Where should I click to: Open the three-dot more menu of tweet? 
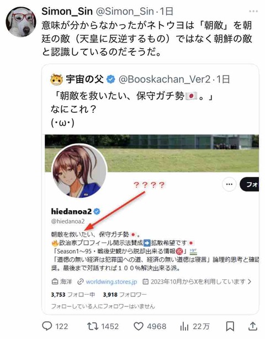click(253, 11)
